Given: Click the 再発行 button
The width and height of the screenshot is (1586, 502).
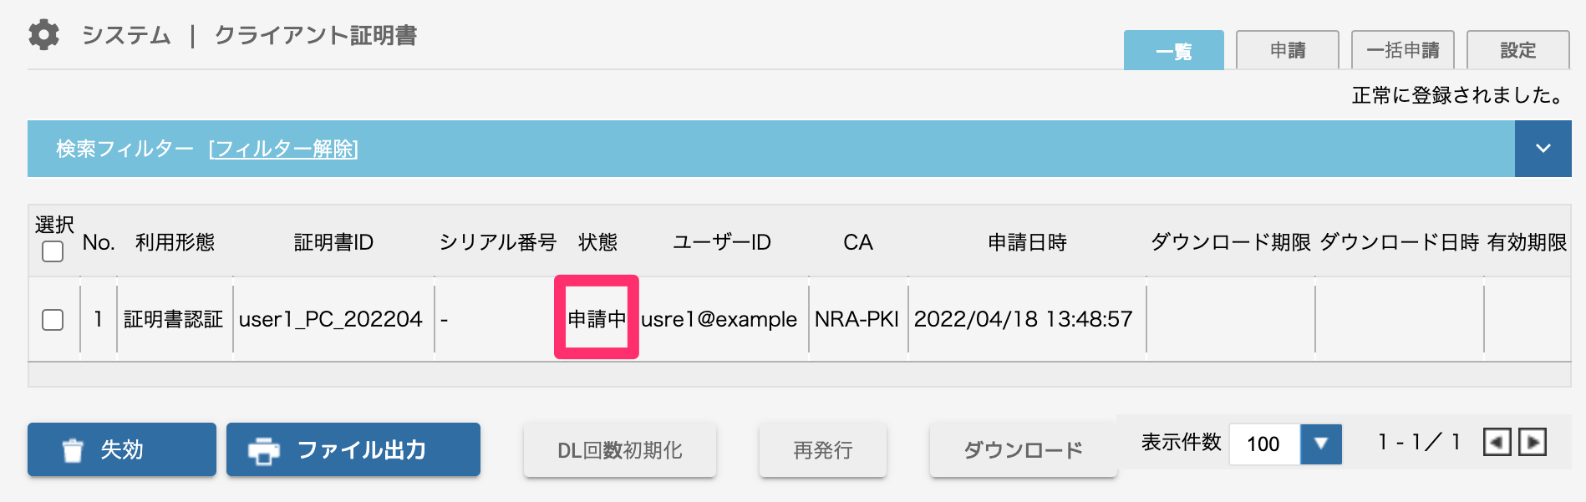Looking at the screenshot, I should 823,450.
